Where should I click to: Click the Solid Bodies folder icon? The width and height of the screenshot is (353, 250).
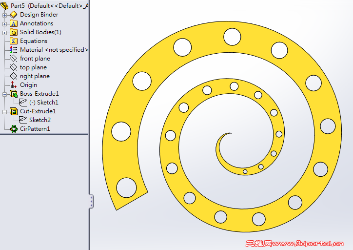click(x=14, y=32)
